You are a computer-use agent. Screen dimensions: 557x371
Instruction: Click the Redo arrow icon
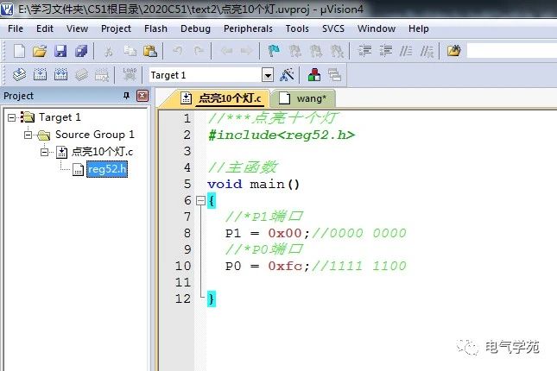(x=199, y=51)
